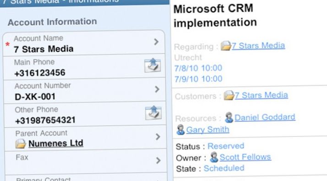
Task: Click end time 7/9/10 10:00
Action: coord(198,79)
